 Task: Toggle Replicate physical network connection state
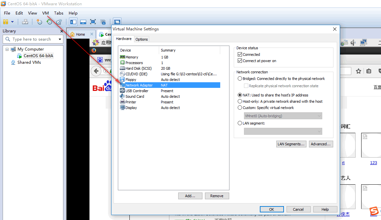point(246,86)
